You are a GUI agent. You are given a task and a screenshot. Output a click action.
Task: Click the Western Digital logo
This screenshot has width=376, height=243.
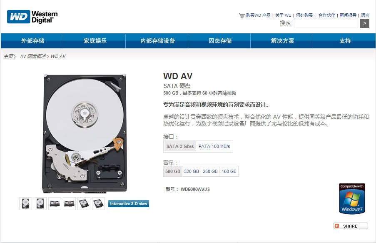(x=32, y=17)
